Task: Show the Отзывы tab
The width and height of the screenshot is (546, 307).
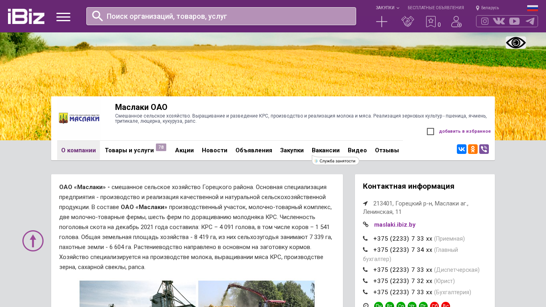Action: [387, 150]
